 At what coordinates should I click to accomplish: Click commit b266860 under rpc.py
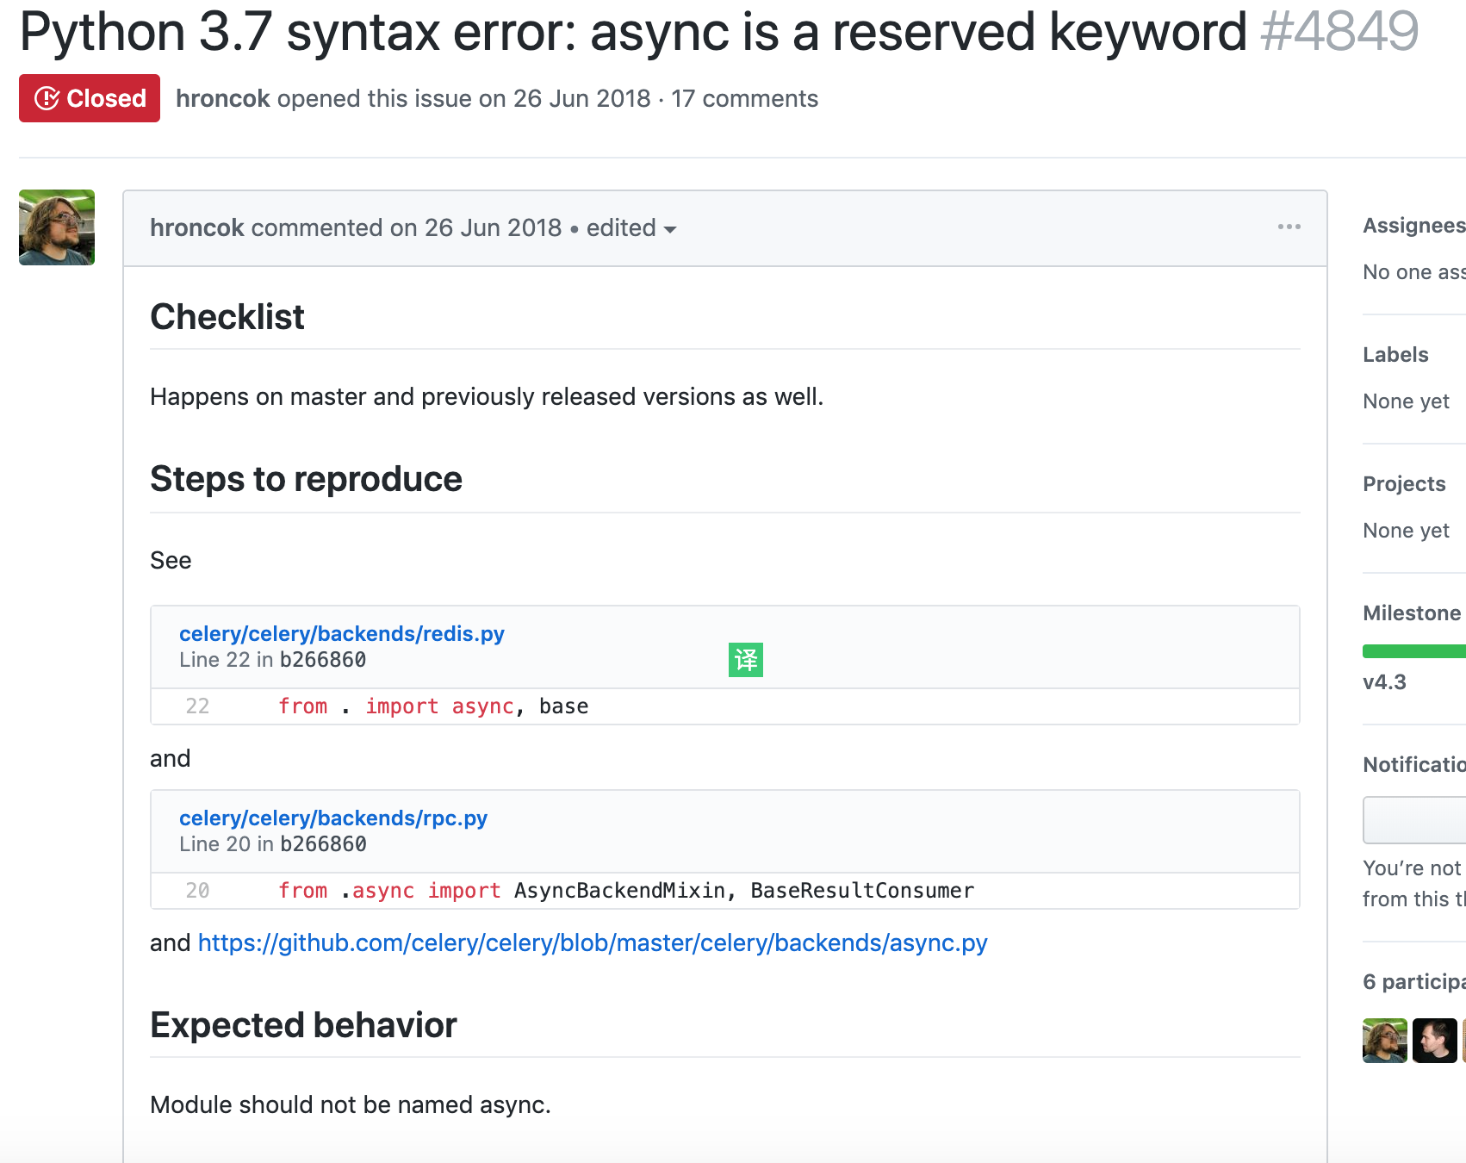click(x=323, y=844)
